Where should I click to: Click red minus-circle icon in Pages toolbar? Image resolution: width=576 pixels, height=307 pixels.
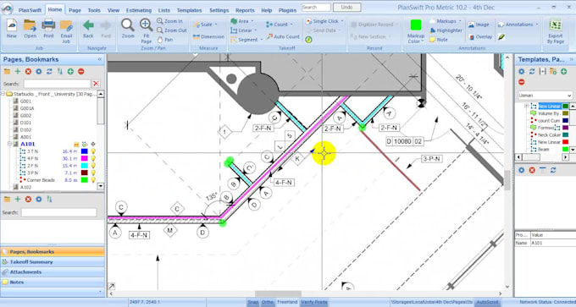pos(80,72)
